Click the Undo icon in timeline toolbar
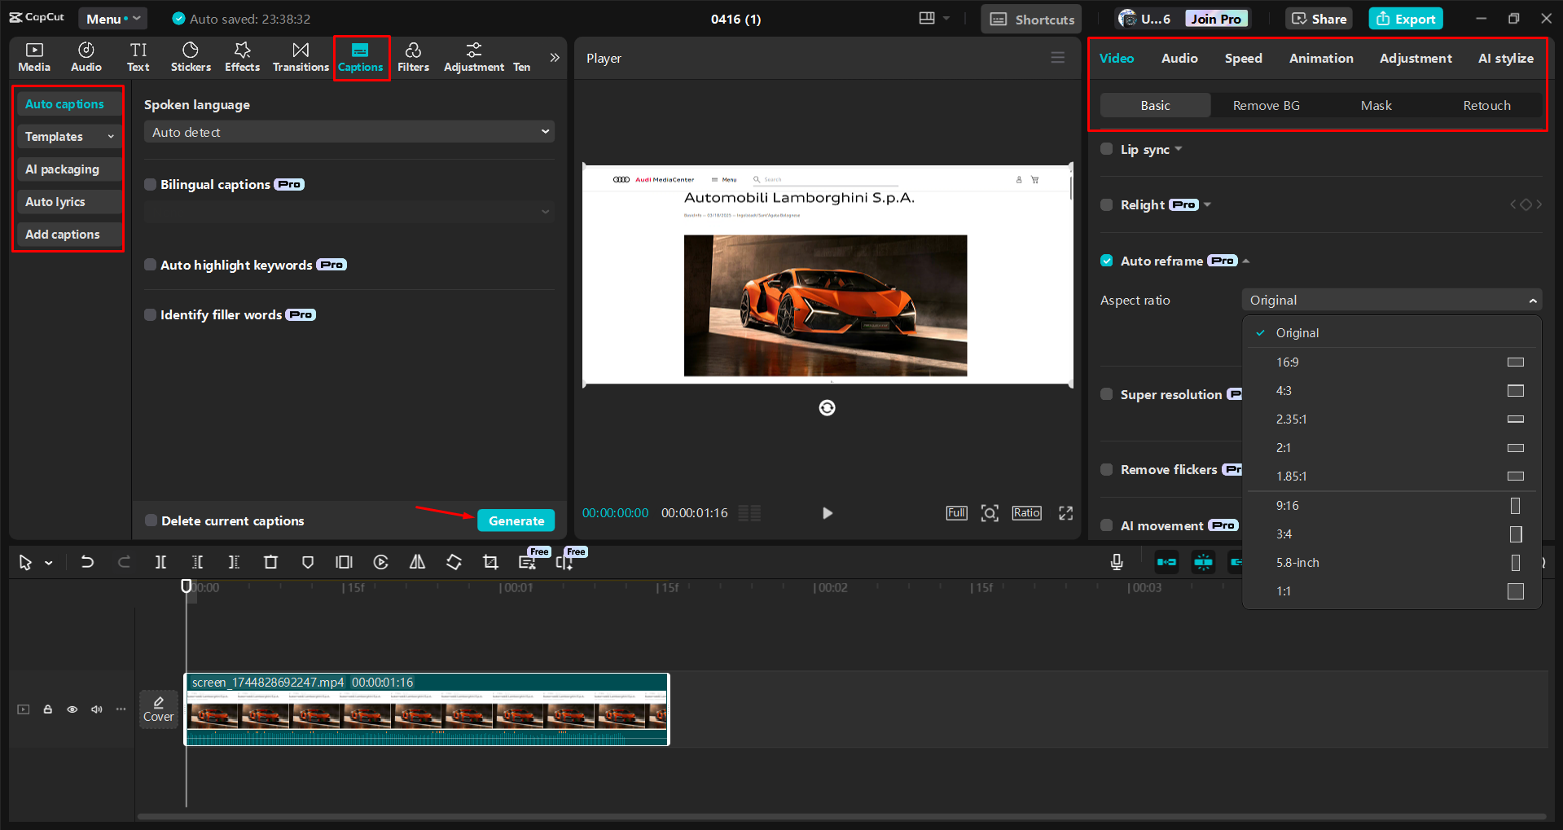This screenshot has height=830, width=1563. click(x=87, y=562)
